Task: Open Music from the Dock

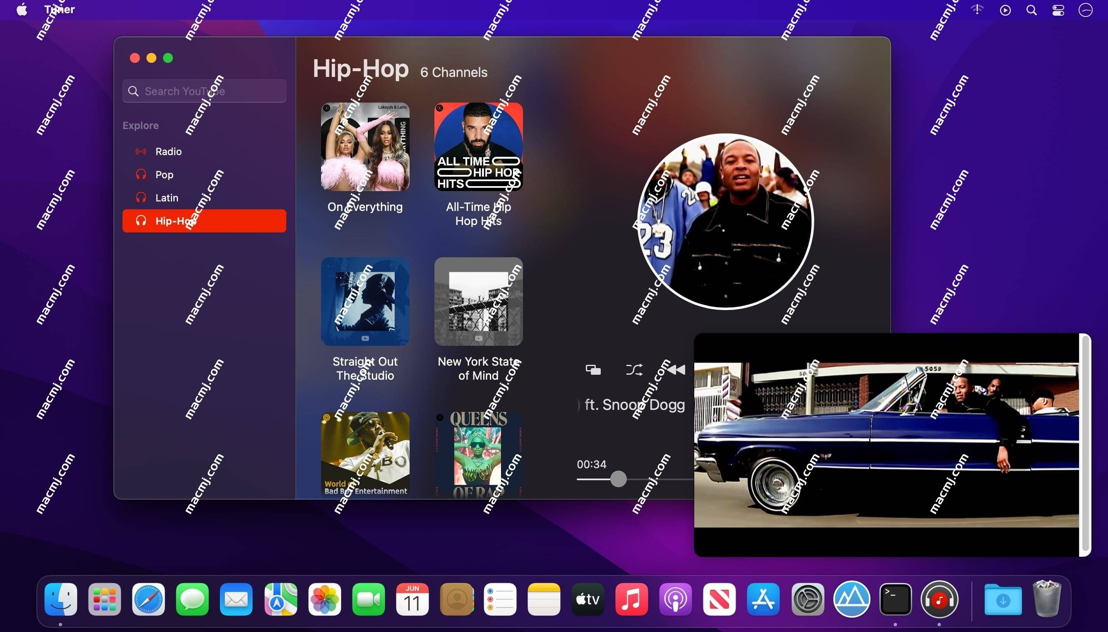Action: point(632,599)
